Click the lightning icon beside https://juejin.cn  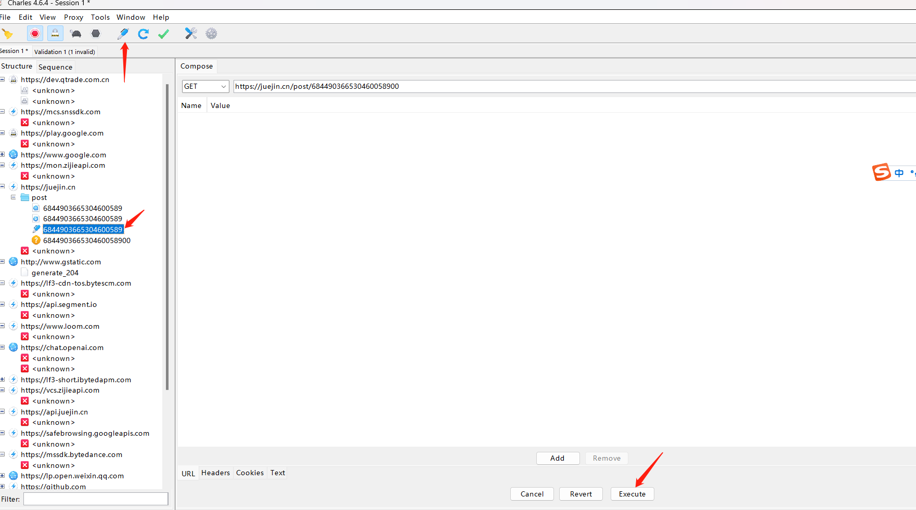tap(14, 187)
